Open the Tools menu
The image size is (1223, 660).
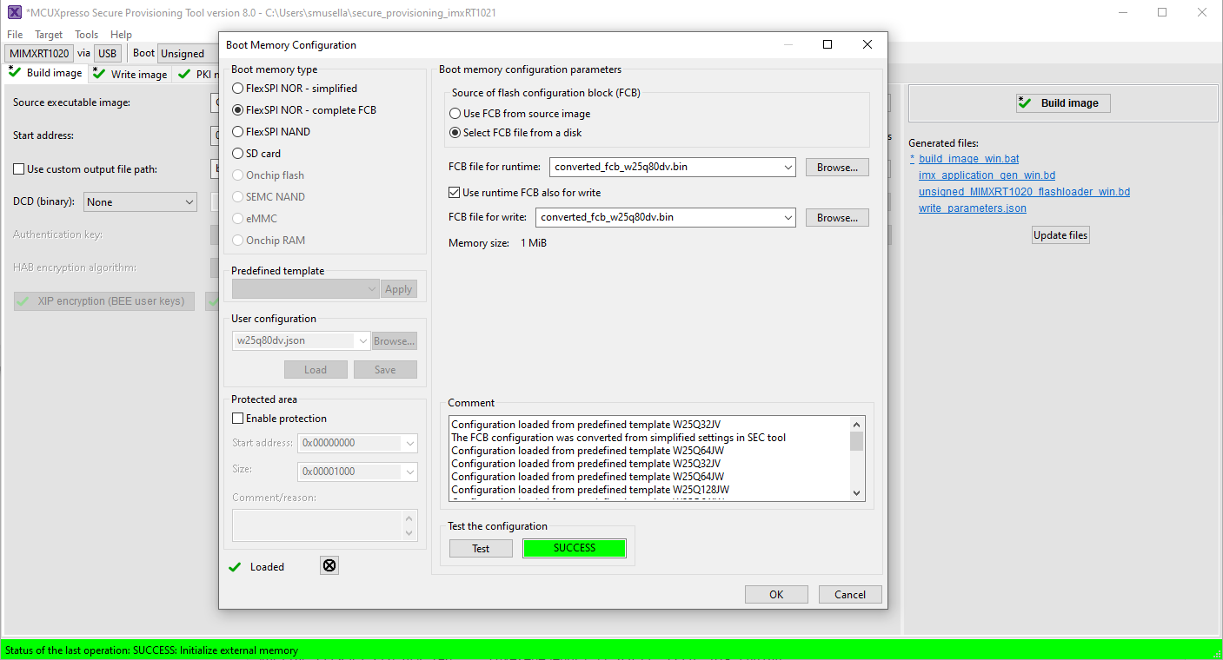(x=86, y=35)
